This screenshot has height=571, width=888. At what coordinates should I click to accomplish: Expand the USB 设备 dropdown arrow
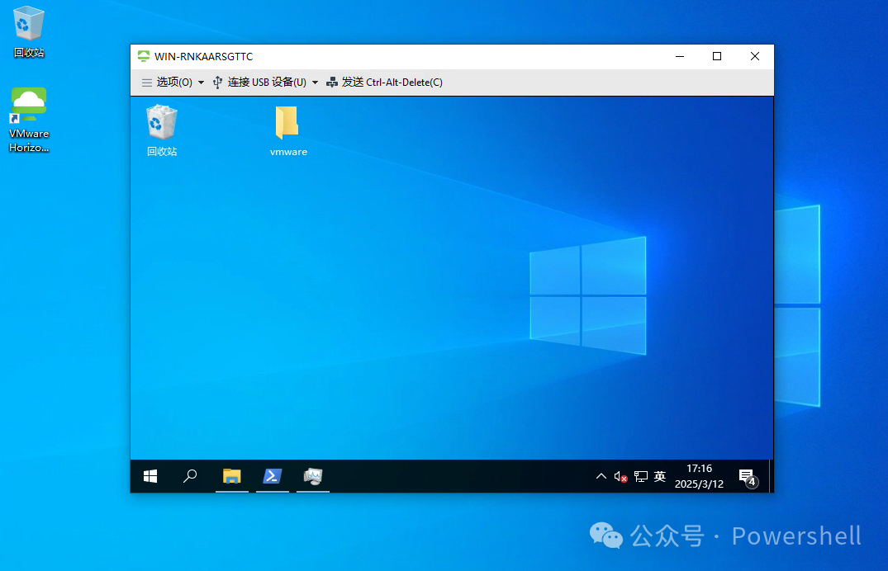315,83
